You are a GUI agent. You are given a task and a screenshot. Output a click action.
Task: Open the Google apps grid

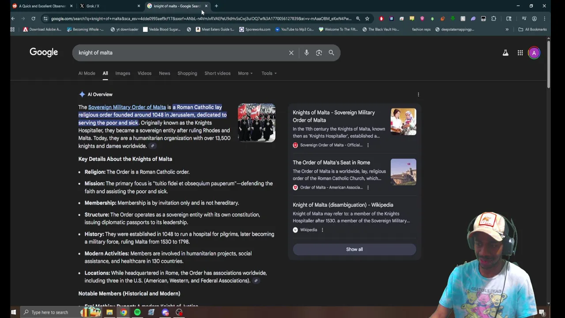[x=520, y=53]
